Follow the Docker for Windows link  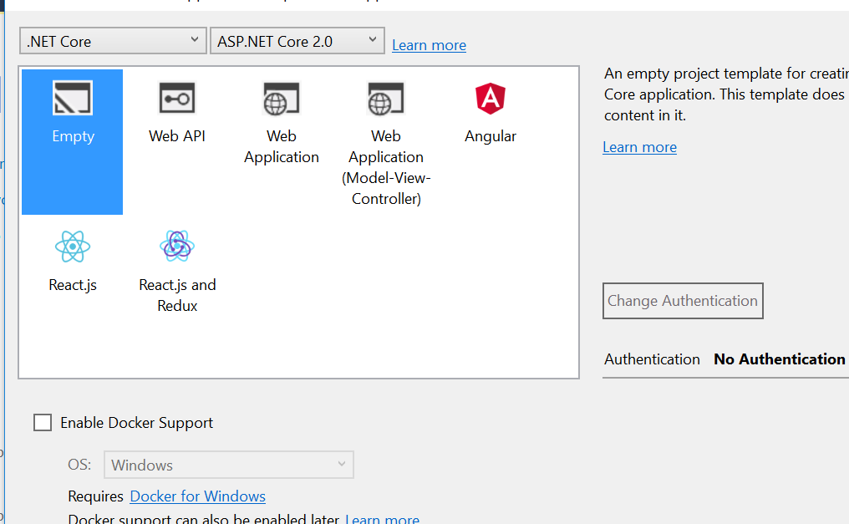click(x=198, y=496)
